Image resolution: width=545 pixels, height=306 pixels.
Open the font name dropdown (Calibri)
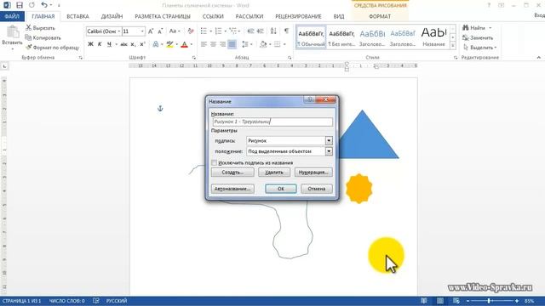click(x=119, y=31)
